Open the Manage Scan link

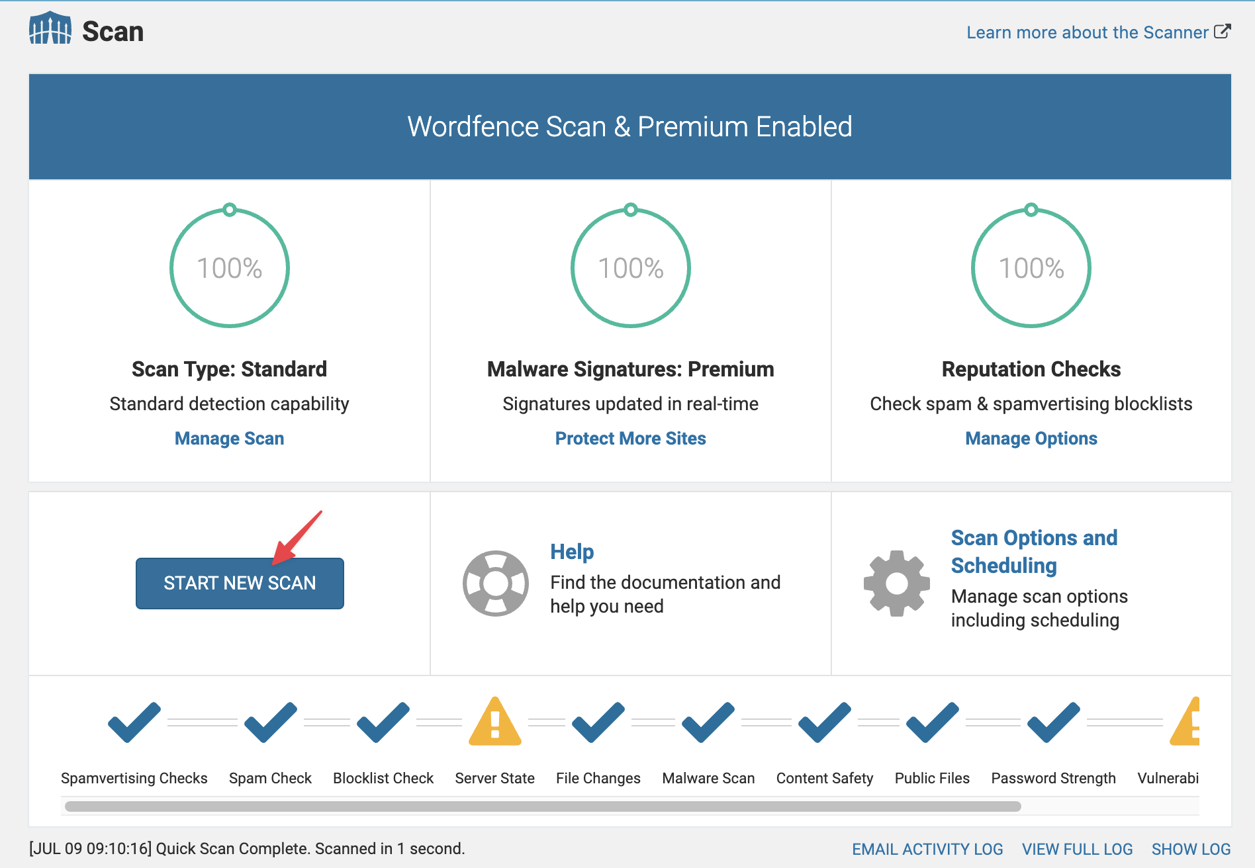[x=229, y=439]
